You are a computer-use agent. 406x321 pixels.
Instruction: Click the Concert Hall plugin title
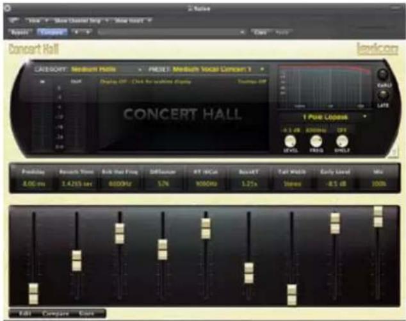[x=34, y=49]
